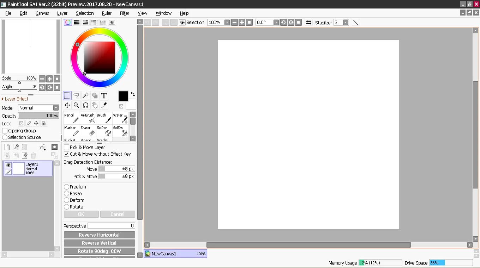This screenshot has width=480, height=268.
Task: Switch to the NewCanvas1 document tab
Action: pyautogui.click(x=175, y=254)
